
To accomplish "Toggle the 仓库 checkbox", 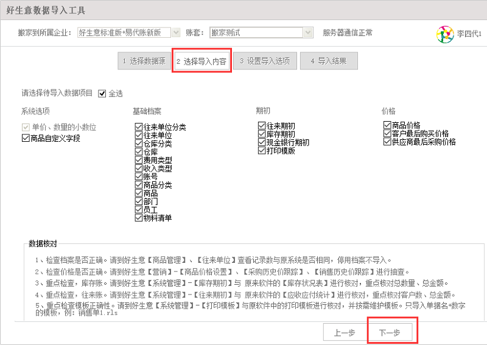I will [x=139, y=152].
